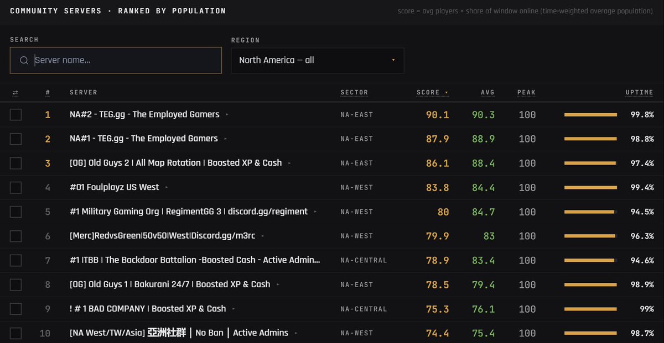Open ! # 1 BAD COMPANY server
This screenshot has height=343, width=664.
pyautogui.click(x=148, y=309)
